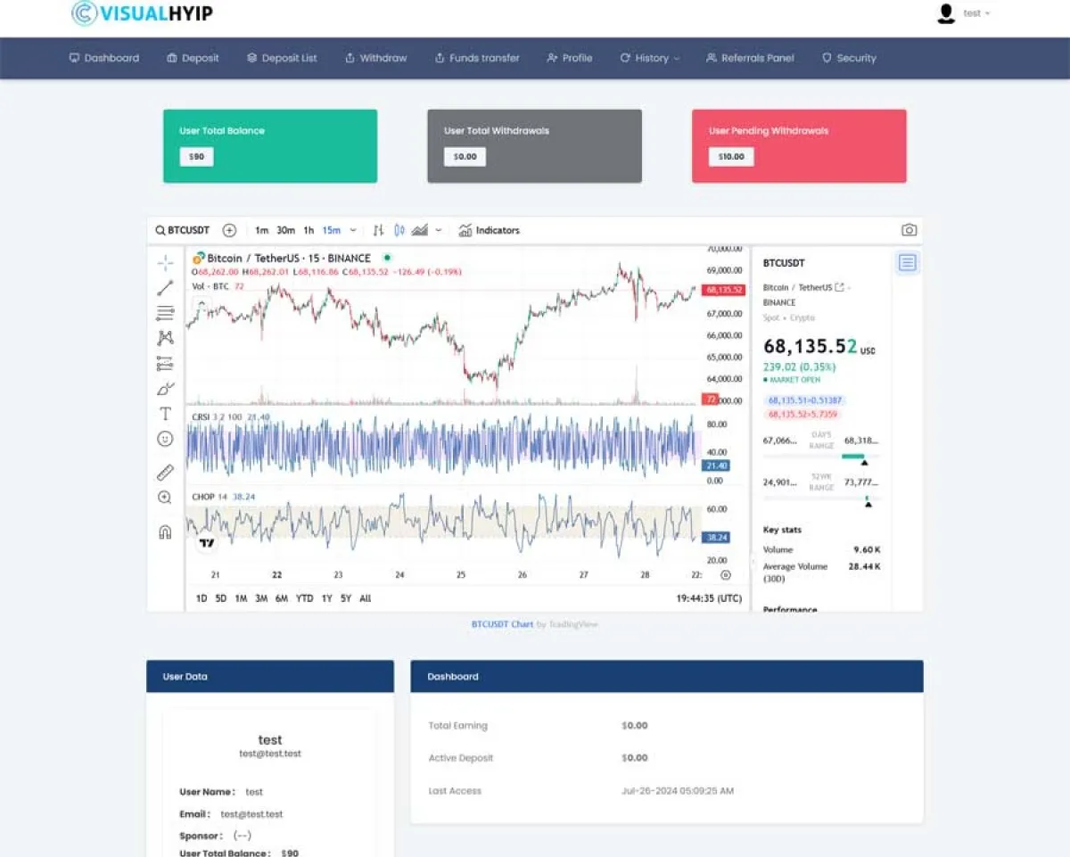Click the current price label 68,135.52 on axis

click(x=723, y=290)
